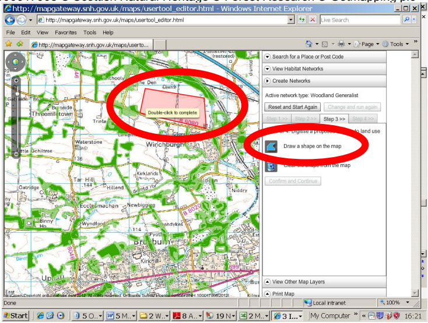Click the map pan compass control
This screenshot has width=428, height=323.
coord(16,62)
